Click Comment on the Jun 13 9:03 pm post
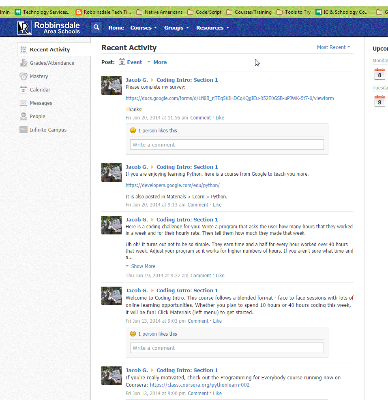The image size is (388, 400). pos(198,321)
